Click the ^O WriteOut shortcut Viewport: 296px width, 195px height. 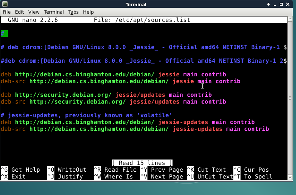[x=67, y=170]
